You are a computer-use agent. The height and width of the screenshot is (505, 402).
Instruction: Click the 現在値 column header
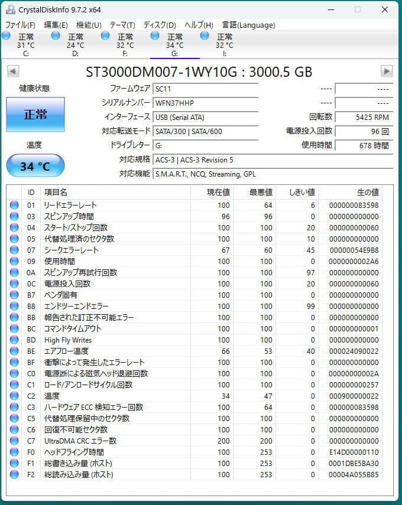click(212, 193)
